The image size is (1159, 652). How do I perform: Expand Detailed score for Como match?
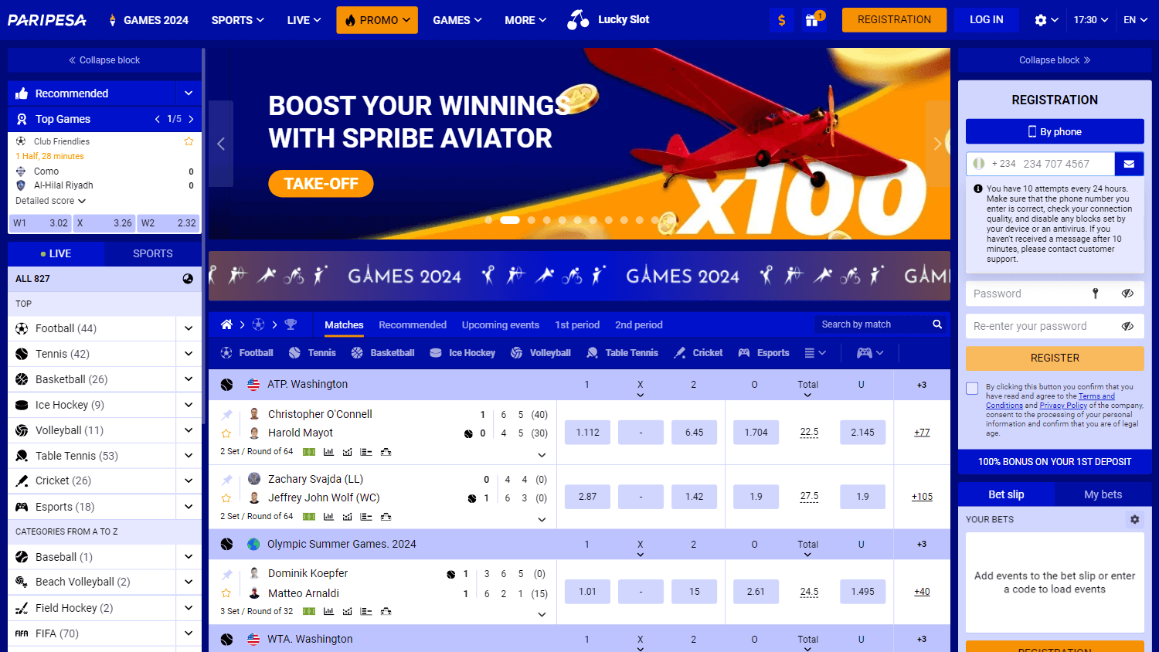pyautogui.click(x=50, y=201)
